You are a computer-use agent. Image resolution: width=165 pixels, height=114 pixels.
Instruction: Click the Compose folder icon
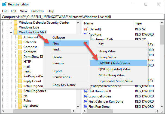point(20,47)
